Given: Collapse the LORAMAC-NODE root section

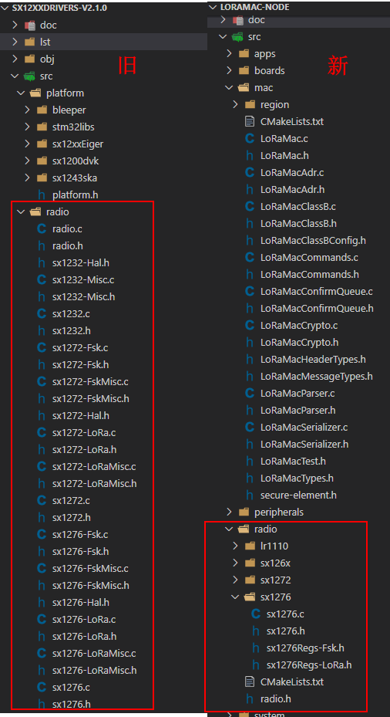Looking at the screenshot, I should (213, 7).
